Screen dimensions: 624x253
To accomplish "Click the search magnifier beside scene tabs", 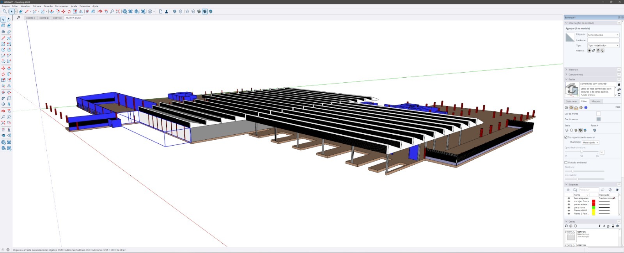I will (18, 18).
